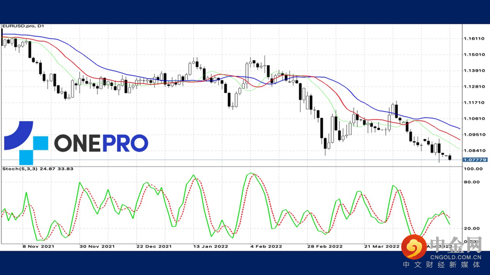The width and height of the screenshot is (490, 275).
Task: Click the stochastic 80.00 level label
Action: click(x=472, y=182)
